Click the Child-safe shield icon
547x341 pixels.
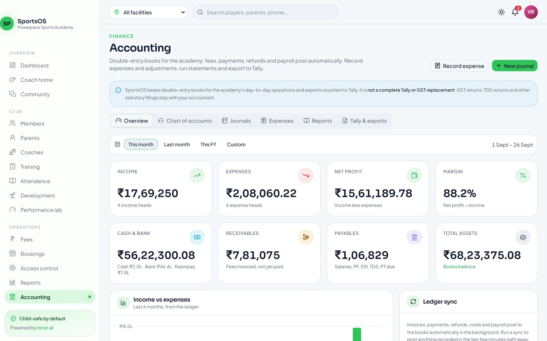(x=13, y=319)
